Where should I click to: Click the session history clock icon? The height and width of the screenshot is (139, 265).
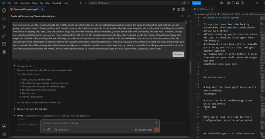pyautogui.click(x=183, y=16)
